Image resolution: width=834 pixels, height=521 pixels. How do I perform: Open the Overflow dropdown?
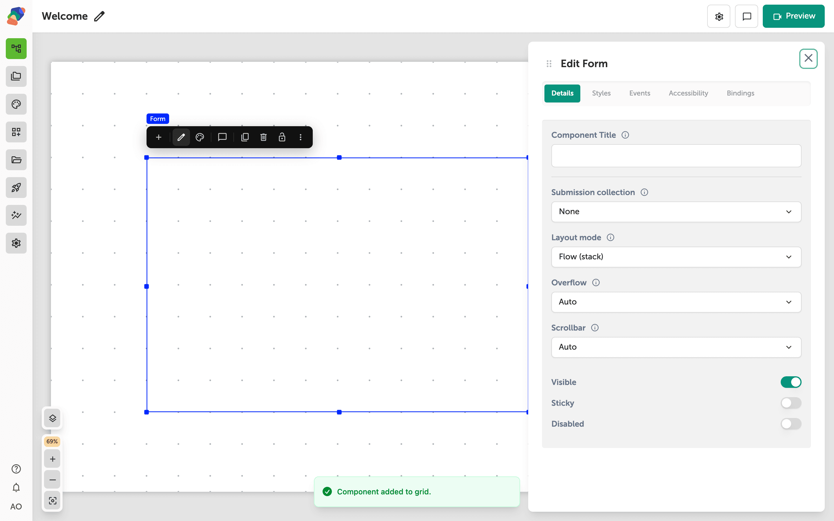(x=676, y=302)
